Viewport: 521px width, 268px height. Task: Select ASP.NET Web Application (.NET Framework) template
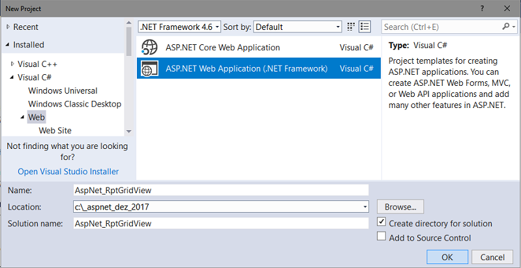tap(258, 68)
